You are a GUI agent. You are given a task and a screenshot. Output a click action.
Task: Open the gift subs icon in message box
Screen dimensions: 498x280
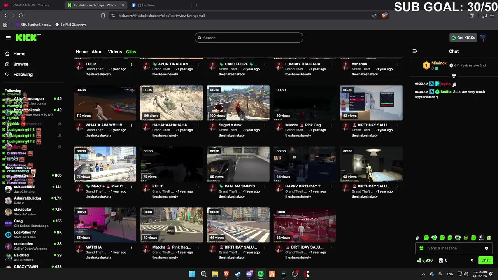(421, 248)
